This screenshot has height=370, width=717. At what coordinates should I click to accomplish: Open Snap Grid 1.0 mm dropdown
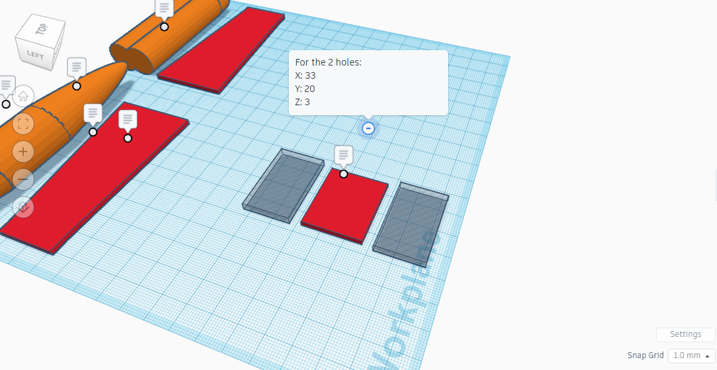tap(691, 355)
